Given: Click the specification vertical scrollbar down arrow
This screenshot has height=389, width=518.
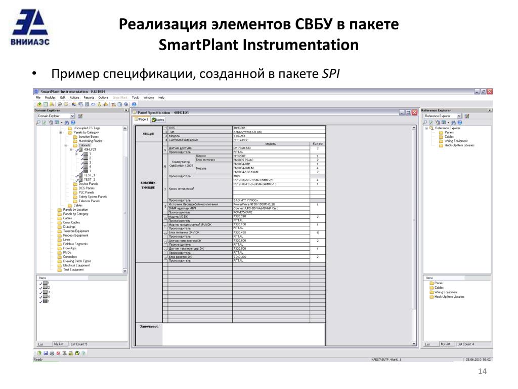Looking at the screenshot, I should click(x=414, y=344).
